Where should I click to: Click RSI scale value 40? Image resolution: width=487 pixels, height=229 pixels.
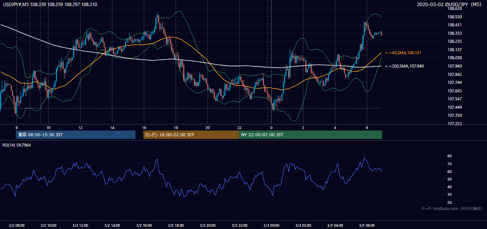pos(450,187)
